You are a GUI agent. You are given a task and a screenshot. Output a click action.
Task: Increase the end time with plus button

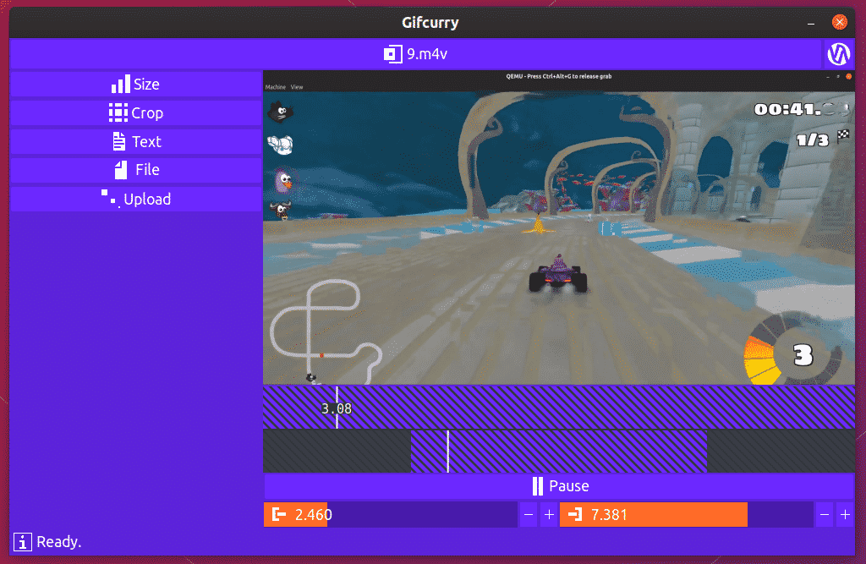[x=845, y=515]
